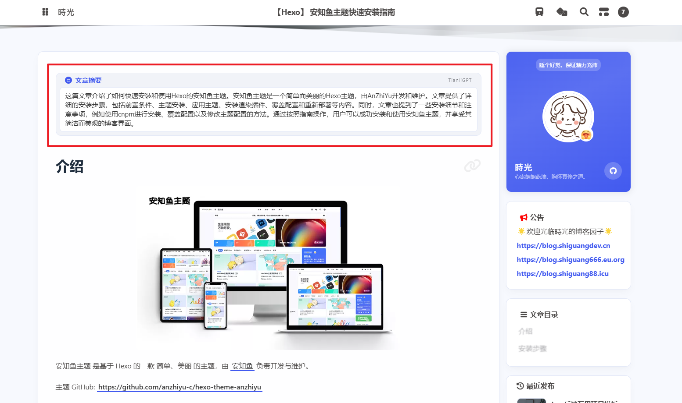Click the megaphone 公告 icon
Screen dimensions: 682x403
(524, 218)
